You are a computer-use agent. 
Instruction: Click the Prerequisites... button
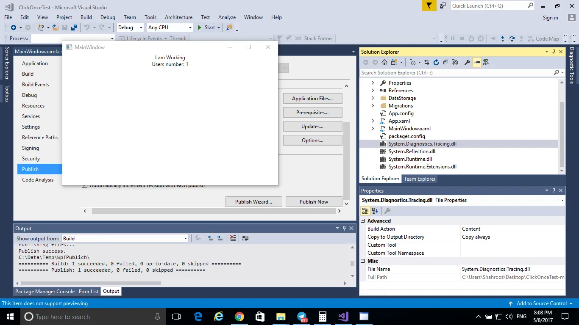click(x=312, y=113)
